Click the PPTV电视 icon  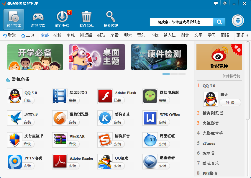(x=15, y=162)
